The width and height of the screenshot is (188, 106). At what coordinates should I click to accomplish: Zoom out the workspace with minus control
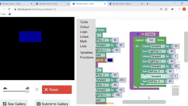point(177,77)
